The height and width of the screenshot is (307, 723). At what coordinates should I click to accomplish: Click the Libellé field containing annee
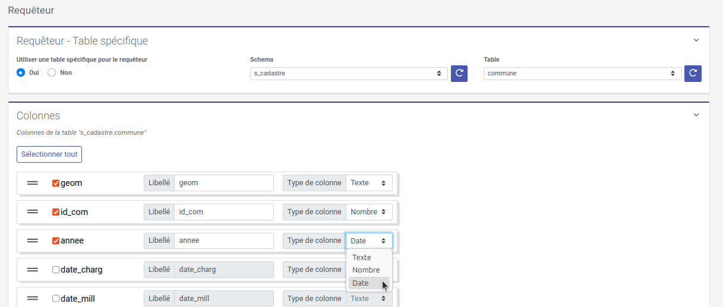pyautogui.click(x=223, y=240)
